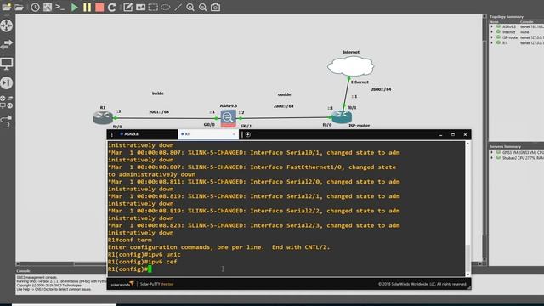The image size is (544, 306).
Task: Take a screenshot with camera icon
Action: pos(215,7)
